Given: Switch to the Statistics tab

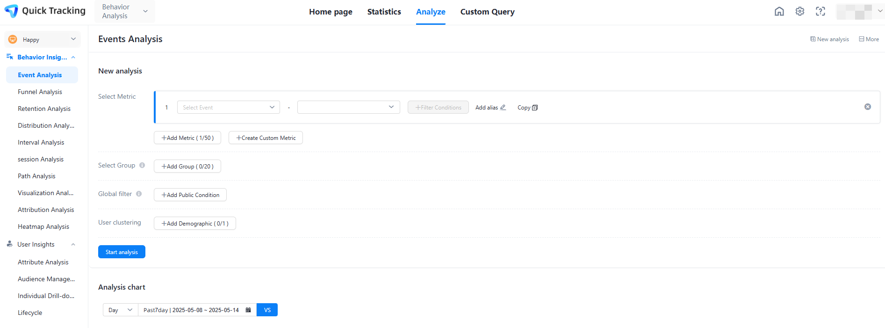Looking at the screenshot, I should pos(384,12).
